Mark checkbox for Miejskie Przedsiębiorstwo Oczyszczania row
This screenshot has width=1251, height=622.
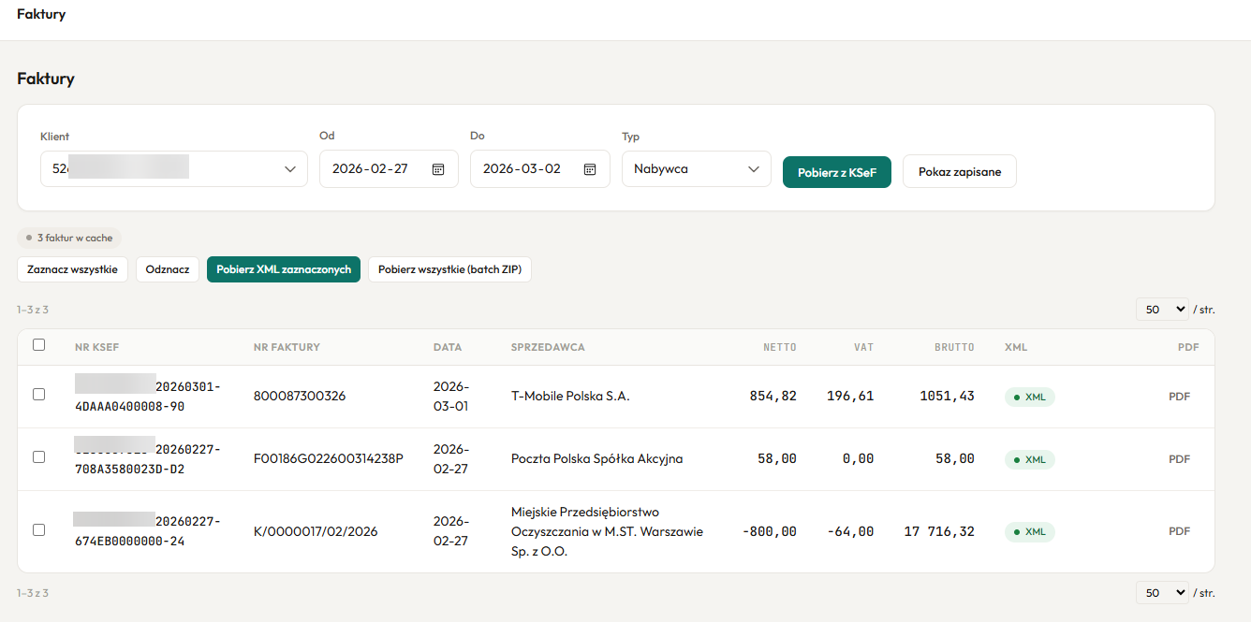(x=38, y=529)
